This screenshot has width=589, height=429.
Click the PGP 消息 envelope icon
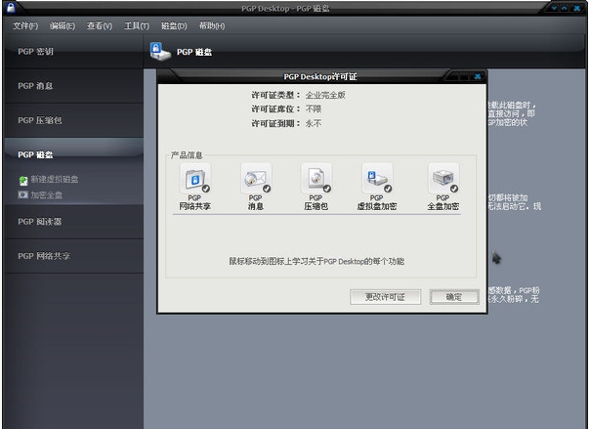256,178
